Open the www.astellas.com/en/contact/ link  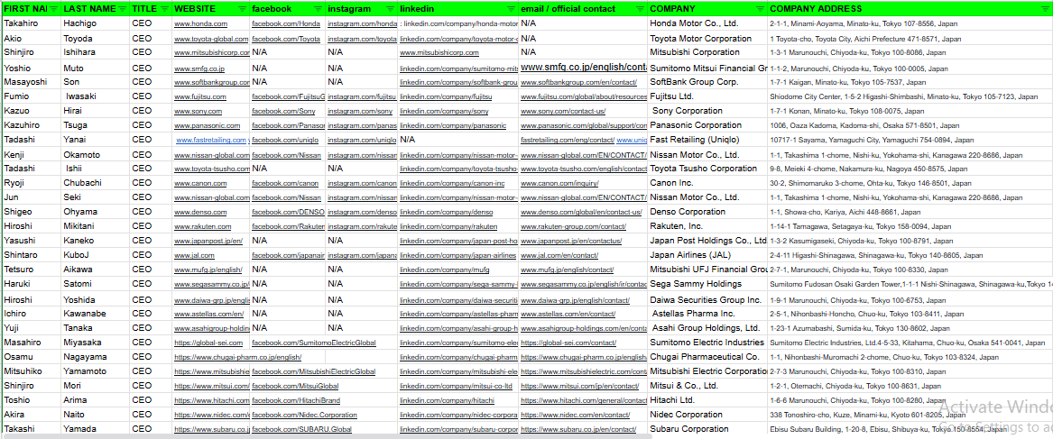click(568, 314)
